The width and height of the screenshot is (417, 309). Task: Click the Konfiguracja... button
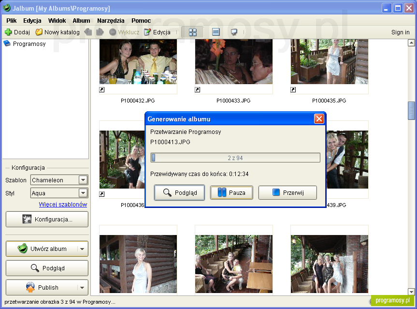(x=47, y=220)
